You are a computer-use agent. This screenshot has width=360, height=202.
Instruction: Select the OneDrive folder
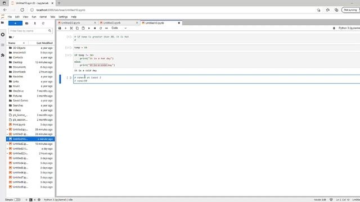(30, 91)
